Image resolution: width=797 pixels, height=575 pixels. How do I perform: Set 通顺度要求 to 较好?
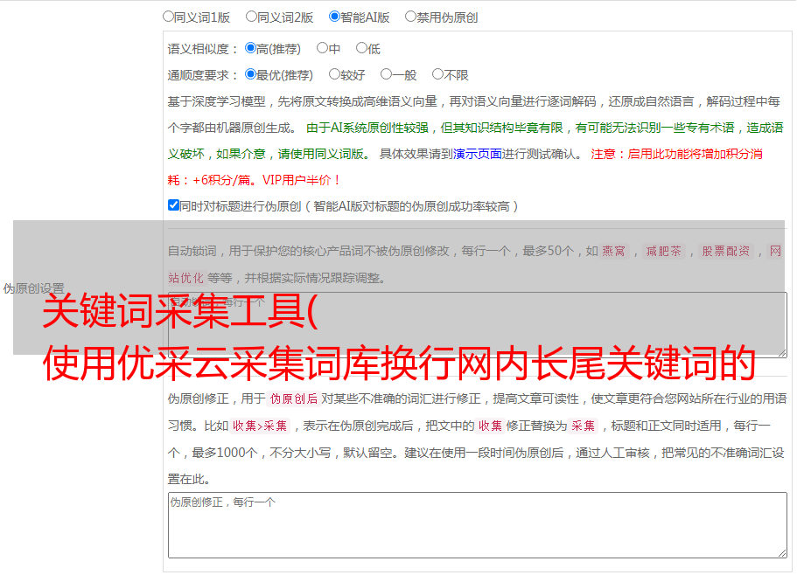pyautogui.click(x=334, y=74)
